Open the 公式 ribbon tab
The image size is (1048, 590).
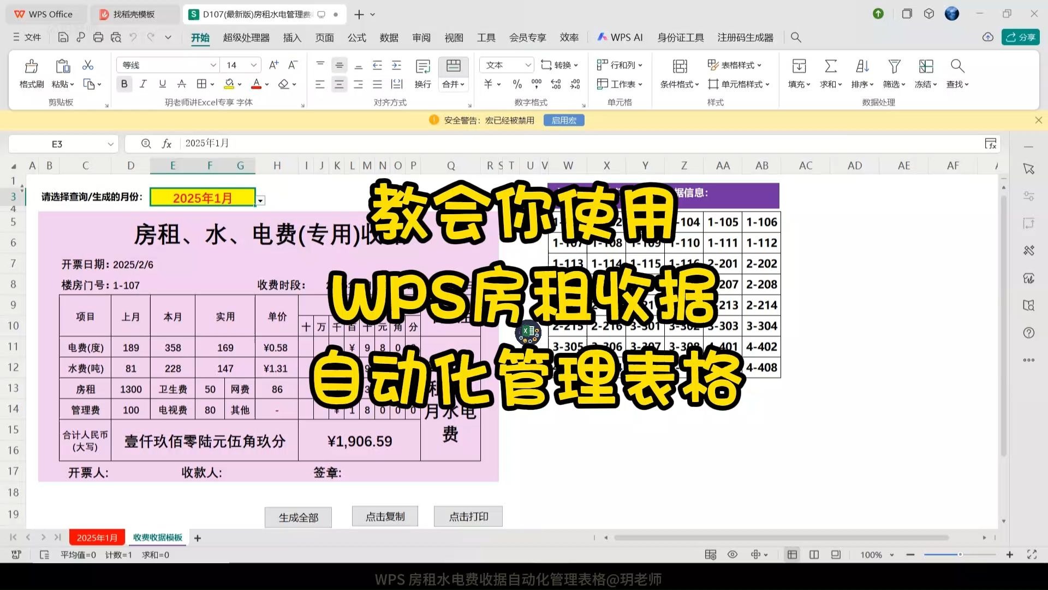point(356,37)
